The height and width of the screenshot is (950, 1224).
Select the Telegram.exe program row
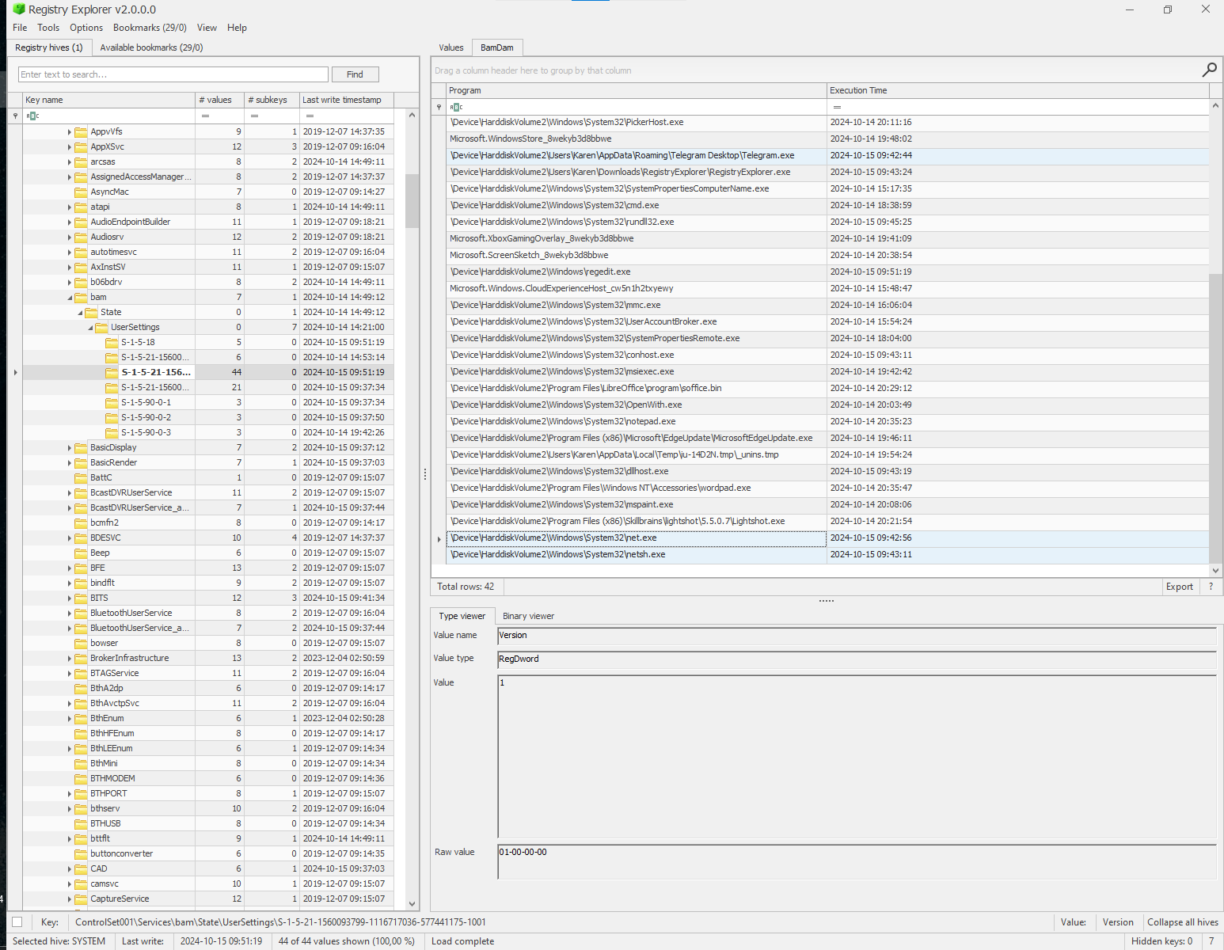(x=827, y=156)
